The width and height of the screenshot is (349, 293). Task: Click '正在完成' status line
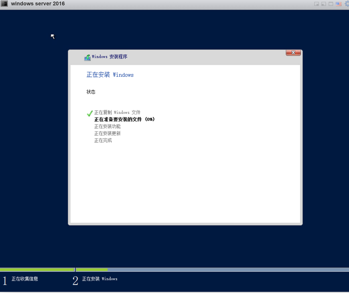[x=103, y=141]
